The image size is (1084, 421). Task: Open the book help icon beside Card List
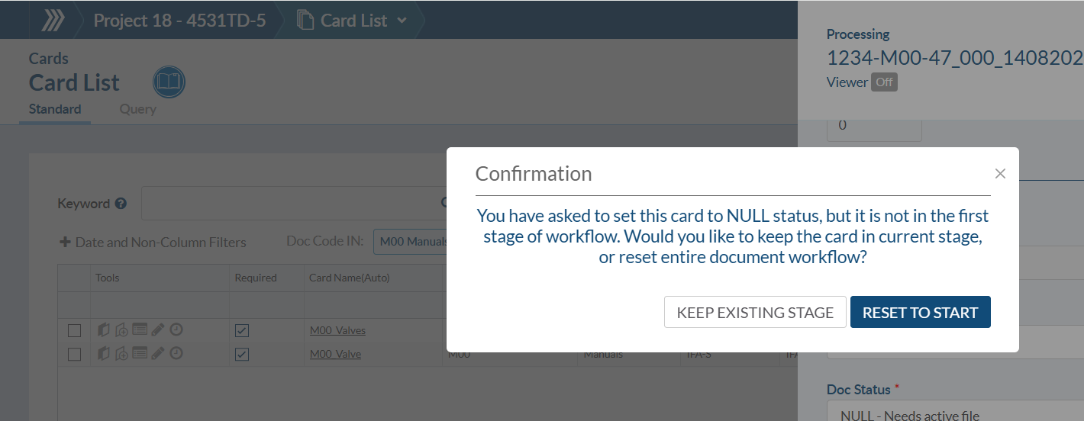point(169,82)
